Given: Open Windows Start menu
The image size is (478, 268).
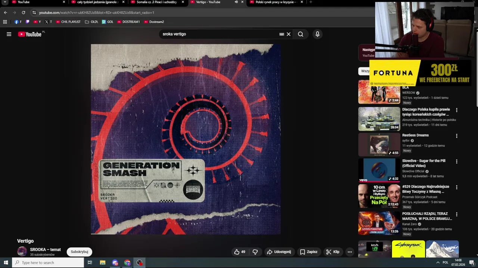Looking at the screenshot, I should click(x=6, y=263).
